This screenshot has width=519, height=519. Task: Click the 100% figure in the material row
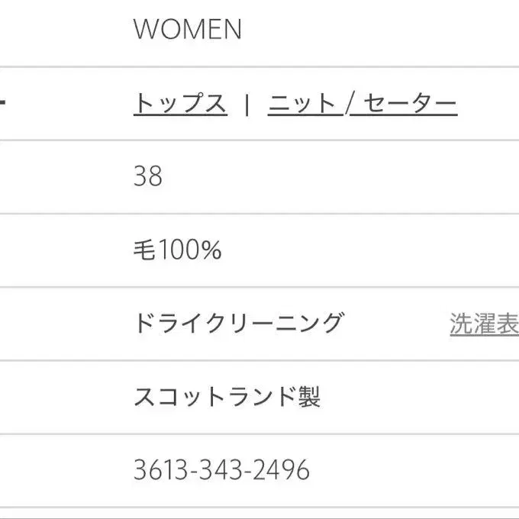pyautogui.click(x=189, y=250)
